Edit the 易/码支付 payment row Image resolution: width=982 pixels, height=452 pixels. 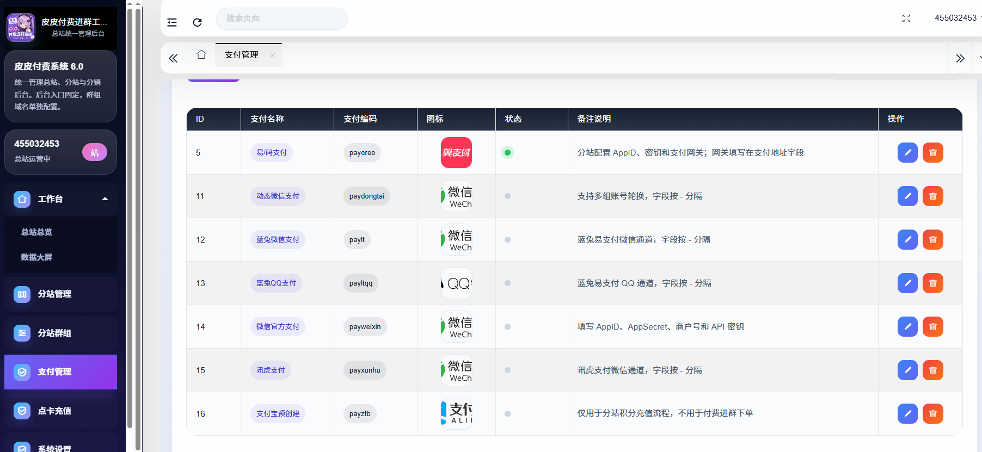[x=907, y=153]
